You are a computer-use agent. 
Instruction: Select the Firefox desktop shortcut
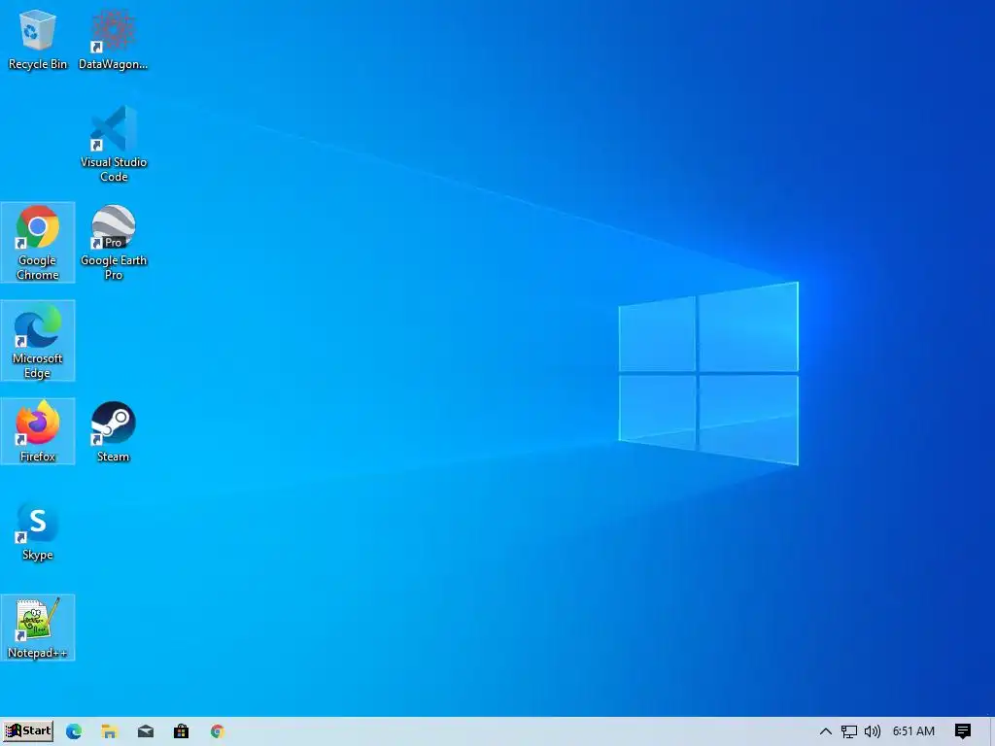38,431
